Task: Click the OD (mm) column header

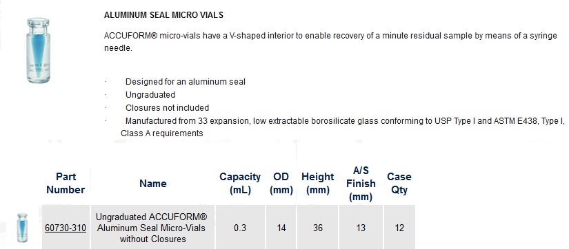Action: click(281, 184)
